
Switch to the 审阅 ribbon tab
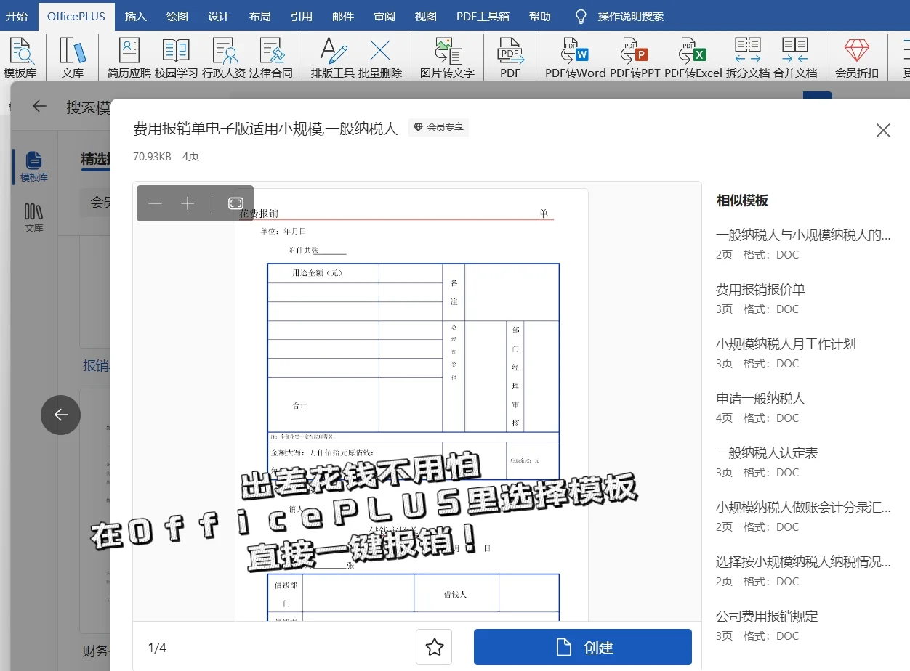(x=384, y=16)
